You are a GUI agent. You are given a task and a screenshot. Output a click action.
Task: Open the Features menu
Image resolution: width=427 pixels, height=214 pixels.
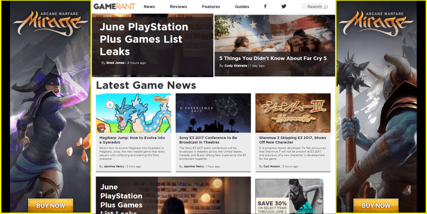(211, 7)
